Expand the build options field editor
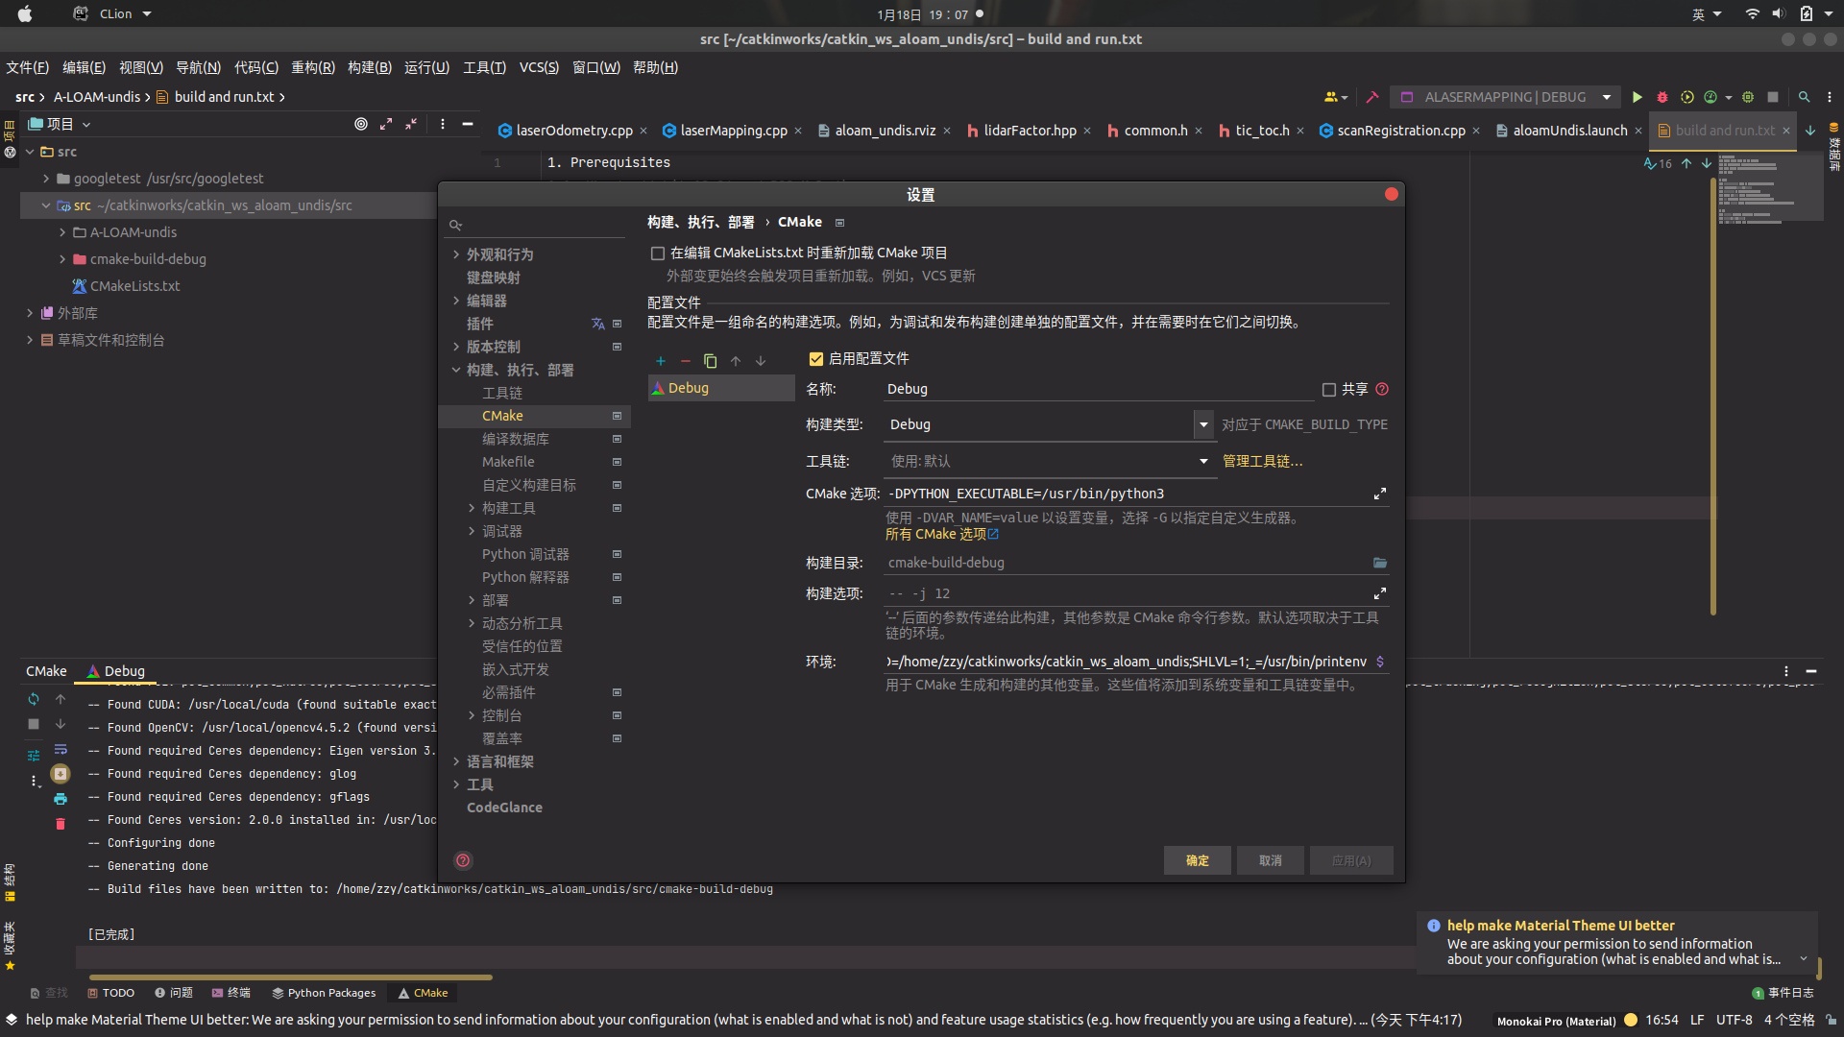 pos(1380,593)
